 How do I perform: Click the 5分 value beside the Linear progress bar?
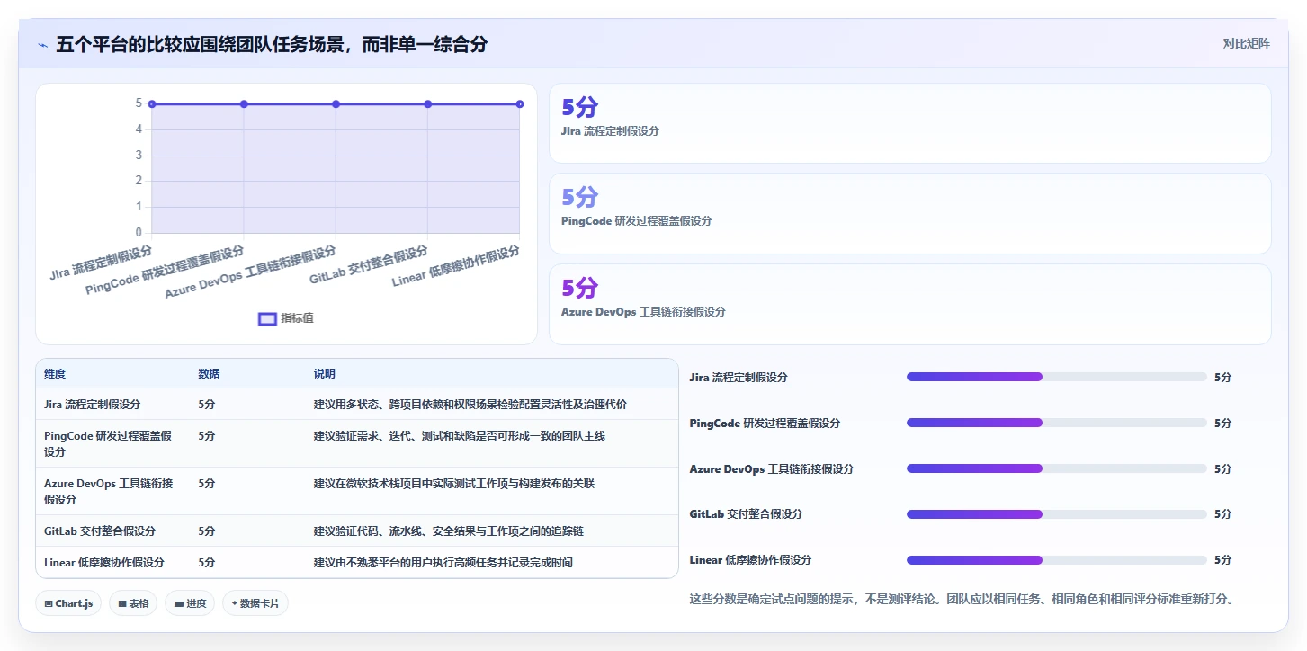1222,560
